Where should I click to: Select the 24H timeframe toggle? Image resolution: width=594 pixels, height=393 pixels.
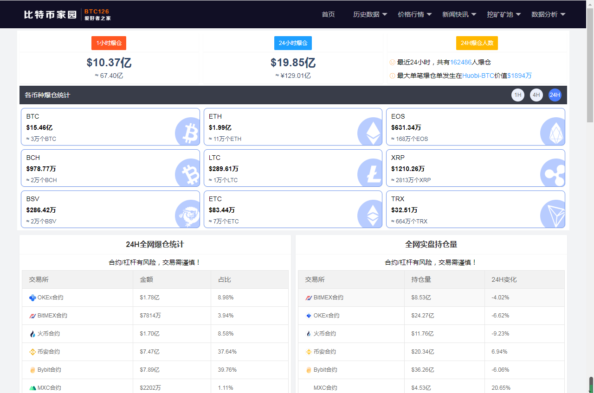(555, 95)
